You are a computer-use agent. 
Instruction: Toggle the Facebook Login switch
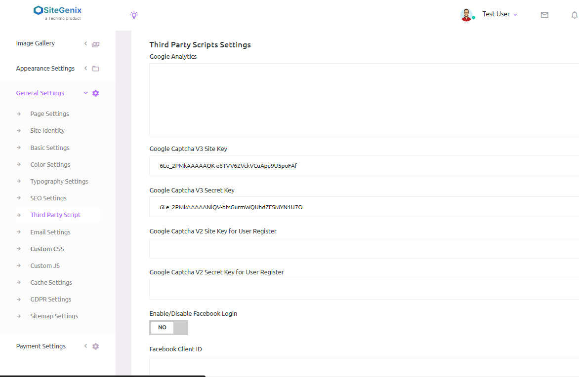168,328
